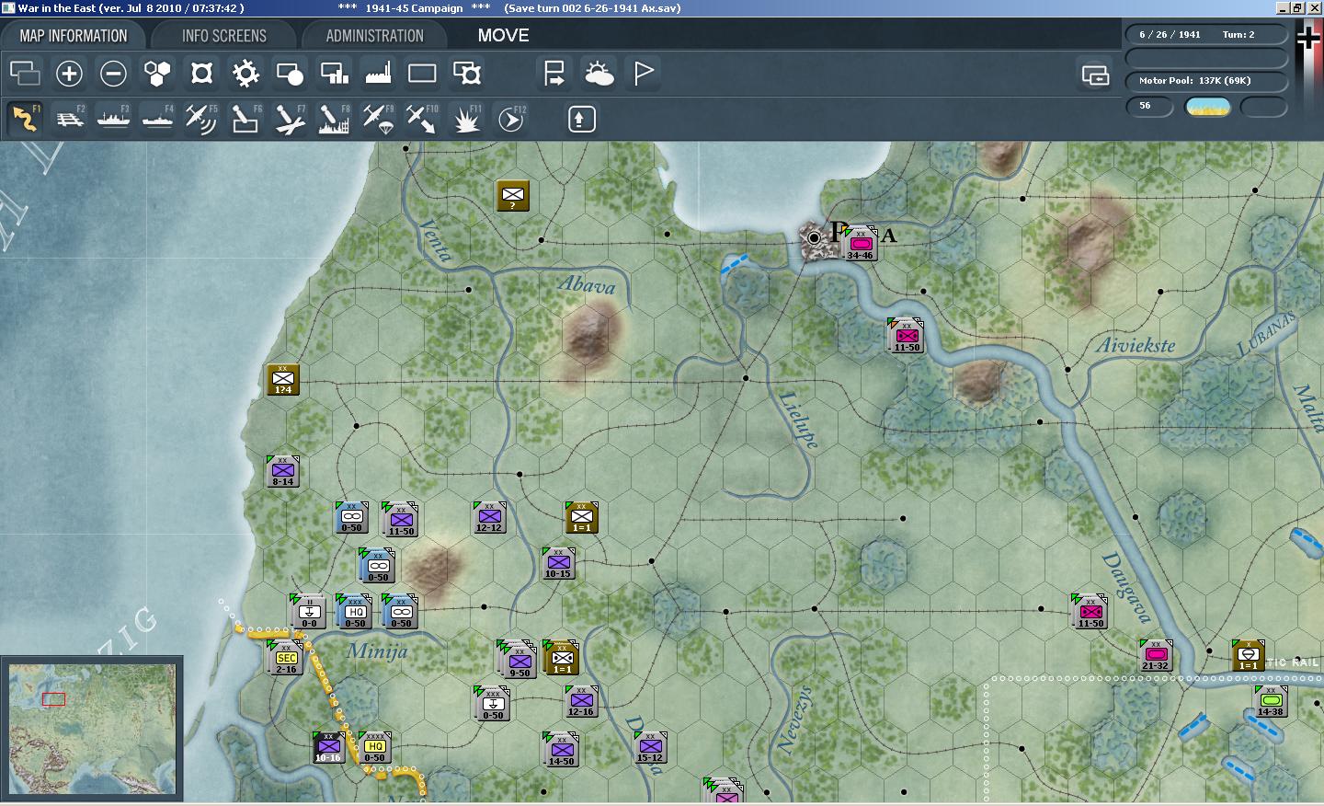Select the F5 air recon mode

click(x=201, y=119)
